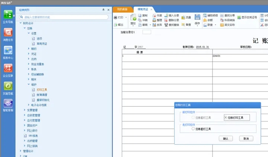Click the function search input field
Viewport: 268px width, 157px height.
[x=64, y=17]
